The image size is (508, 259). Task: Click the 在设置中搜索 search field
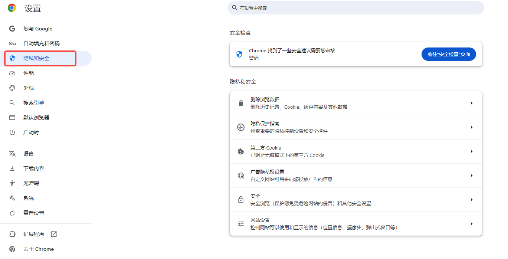(356, 8)
